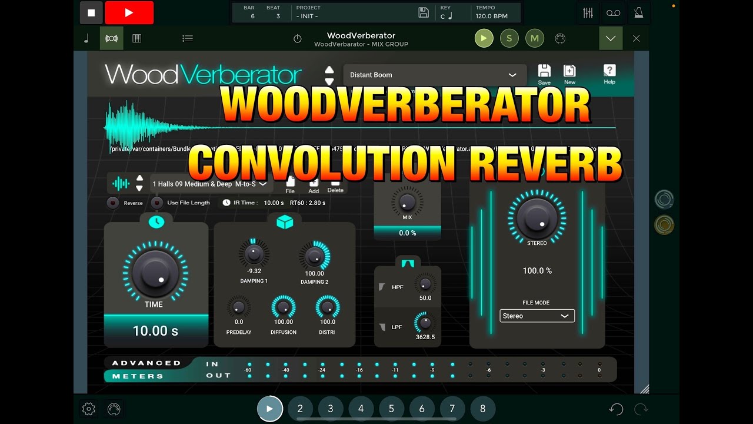Click the MIX knob
The width and height of the screenshot is (753, 424).
pos(407,201)
